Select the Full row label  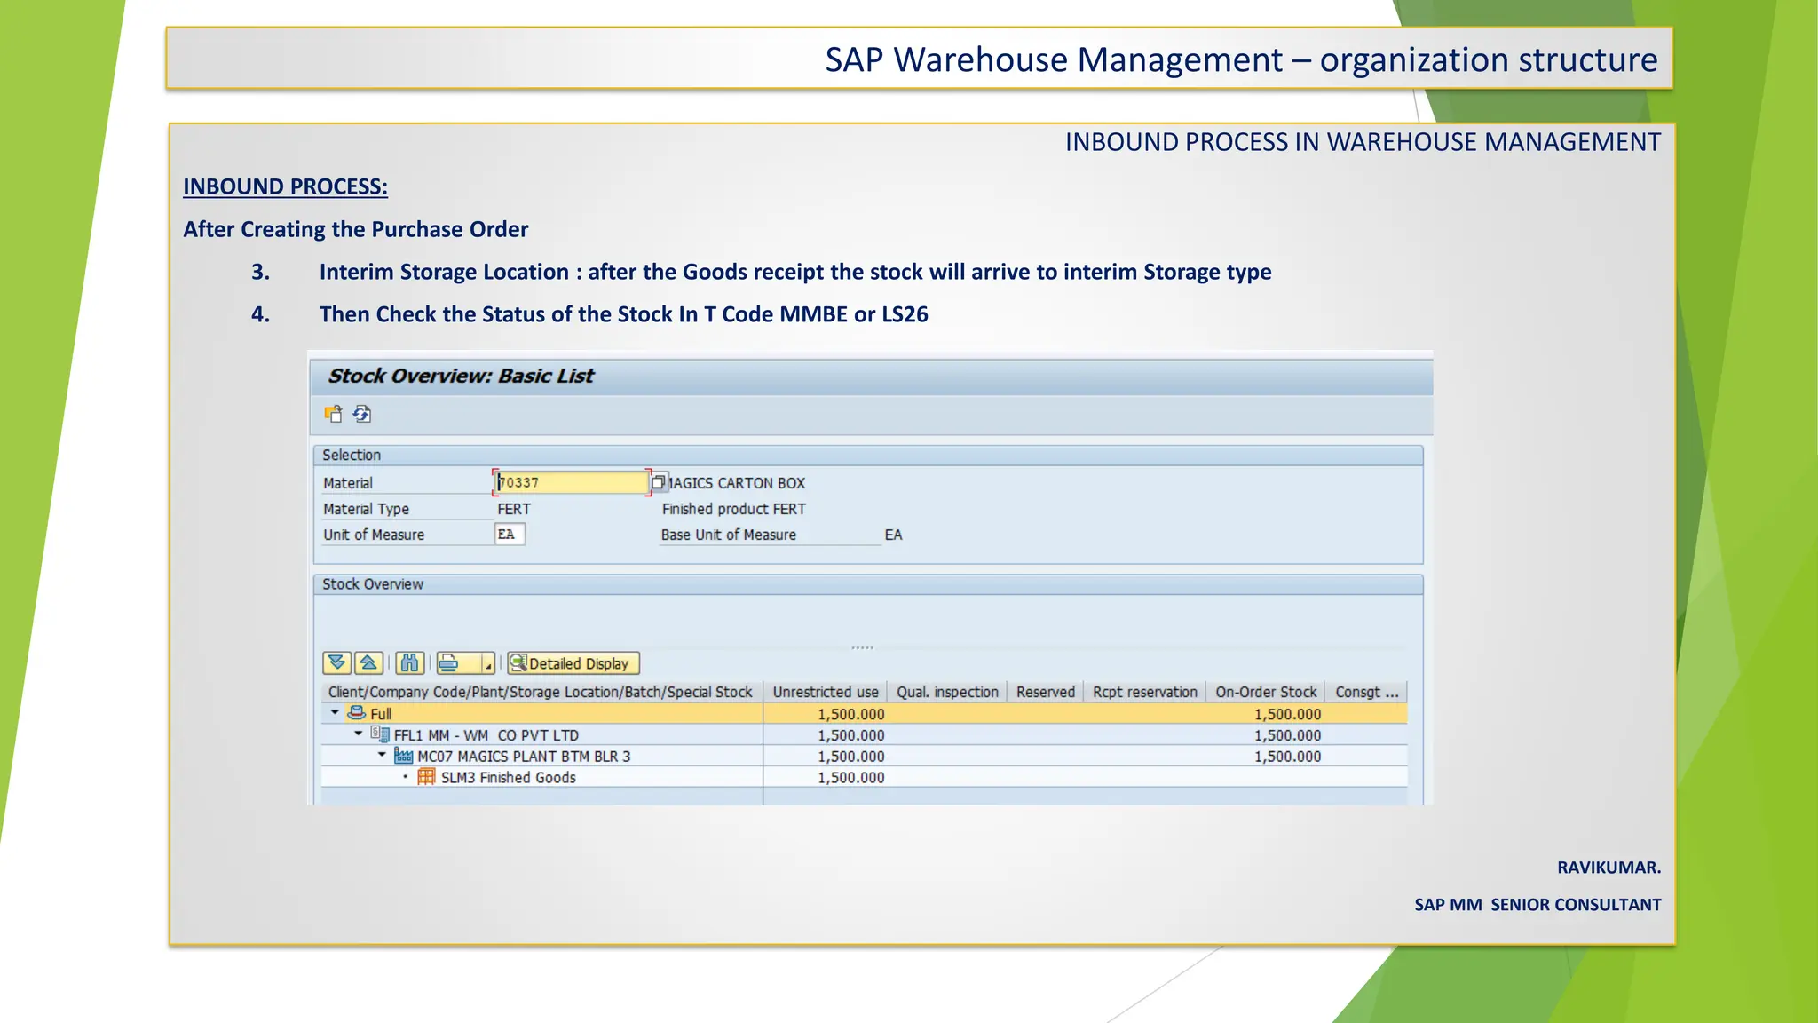tap(381, 714)
